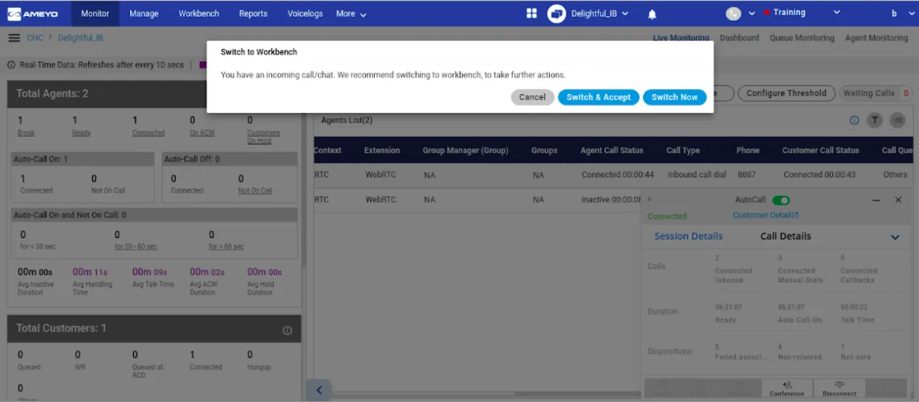Click the 'for 20 - 60 sec' link
Image resolution: width=919 pixels, height=402 pixels.
coord(136,246)
